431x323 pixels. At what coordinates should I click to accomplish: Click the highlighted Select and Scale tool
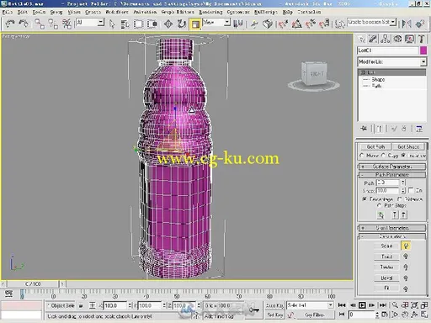click(195, 24)
